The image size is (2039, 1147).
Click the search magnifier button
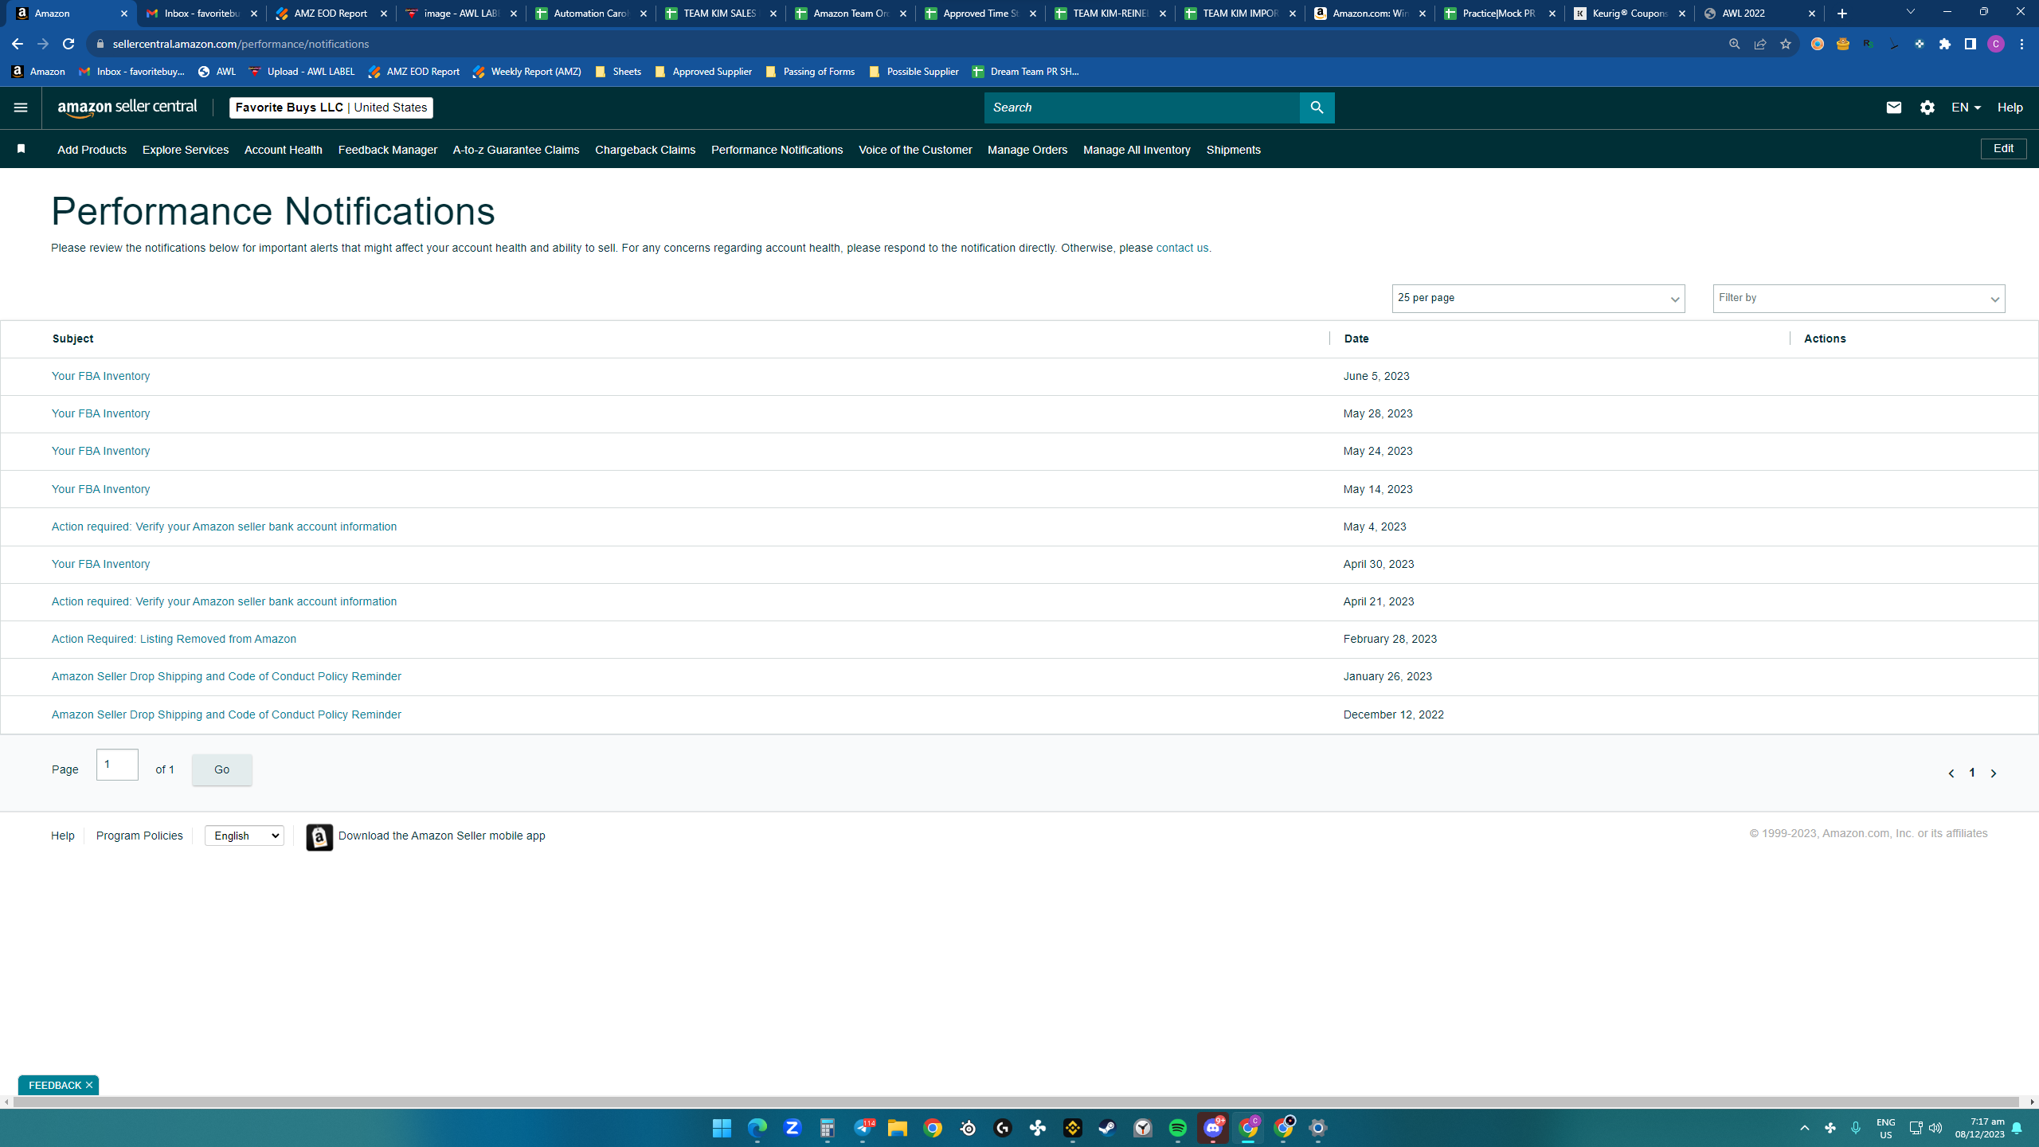tap(1317, 108)
